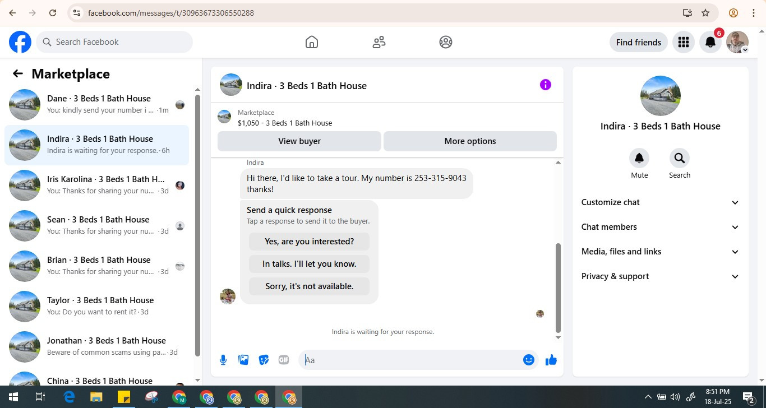Screen dimensions: 766x408
Task: Click the conversation list scrollbar
Action: [197, 224]
